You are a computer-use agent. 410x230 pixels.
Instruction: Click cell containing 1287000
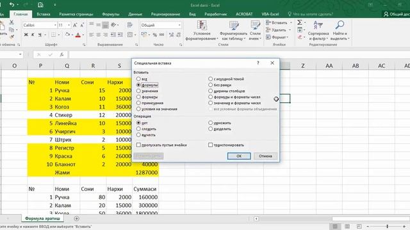pos(145,172)
